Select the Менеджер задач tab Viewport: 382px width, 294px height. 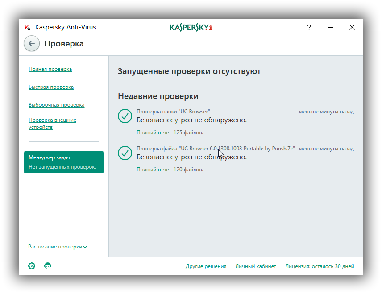[63, 162]
